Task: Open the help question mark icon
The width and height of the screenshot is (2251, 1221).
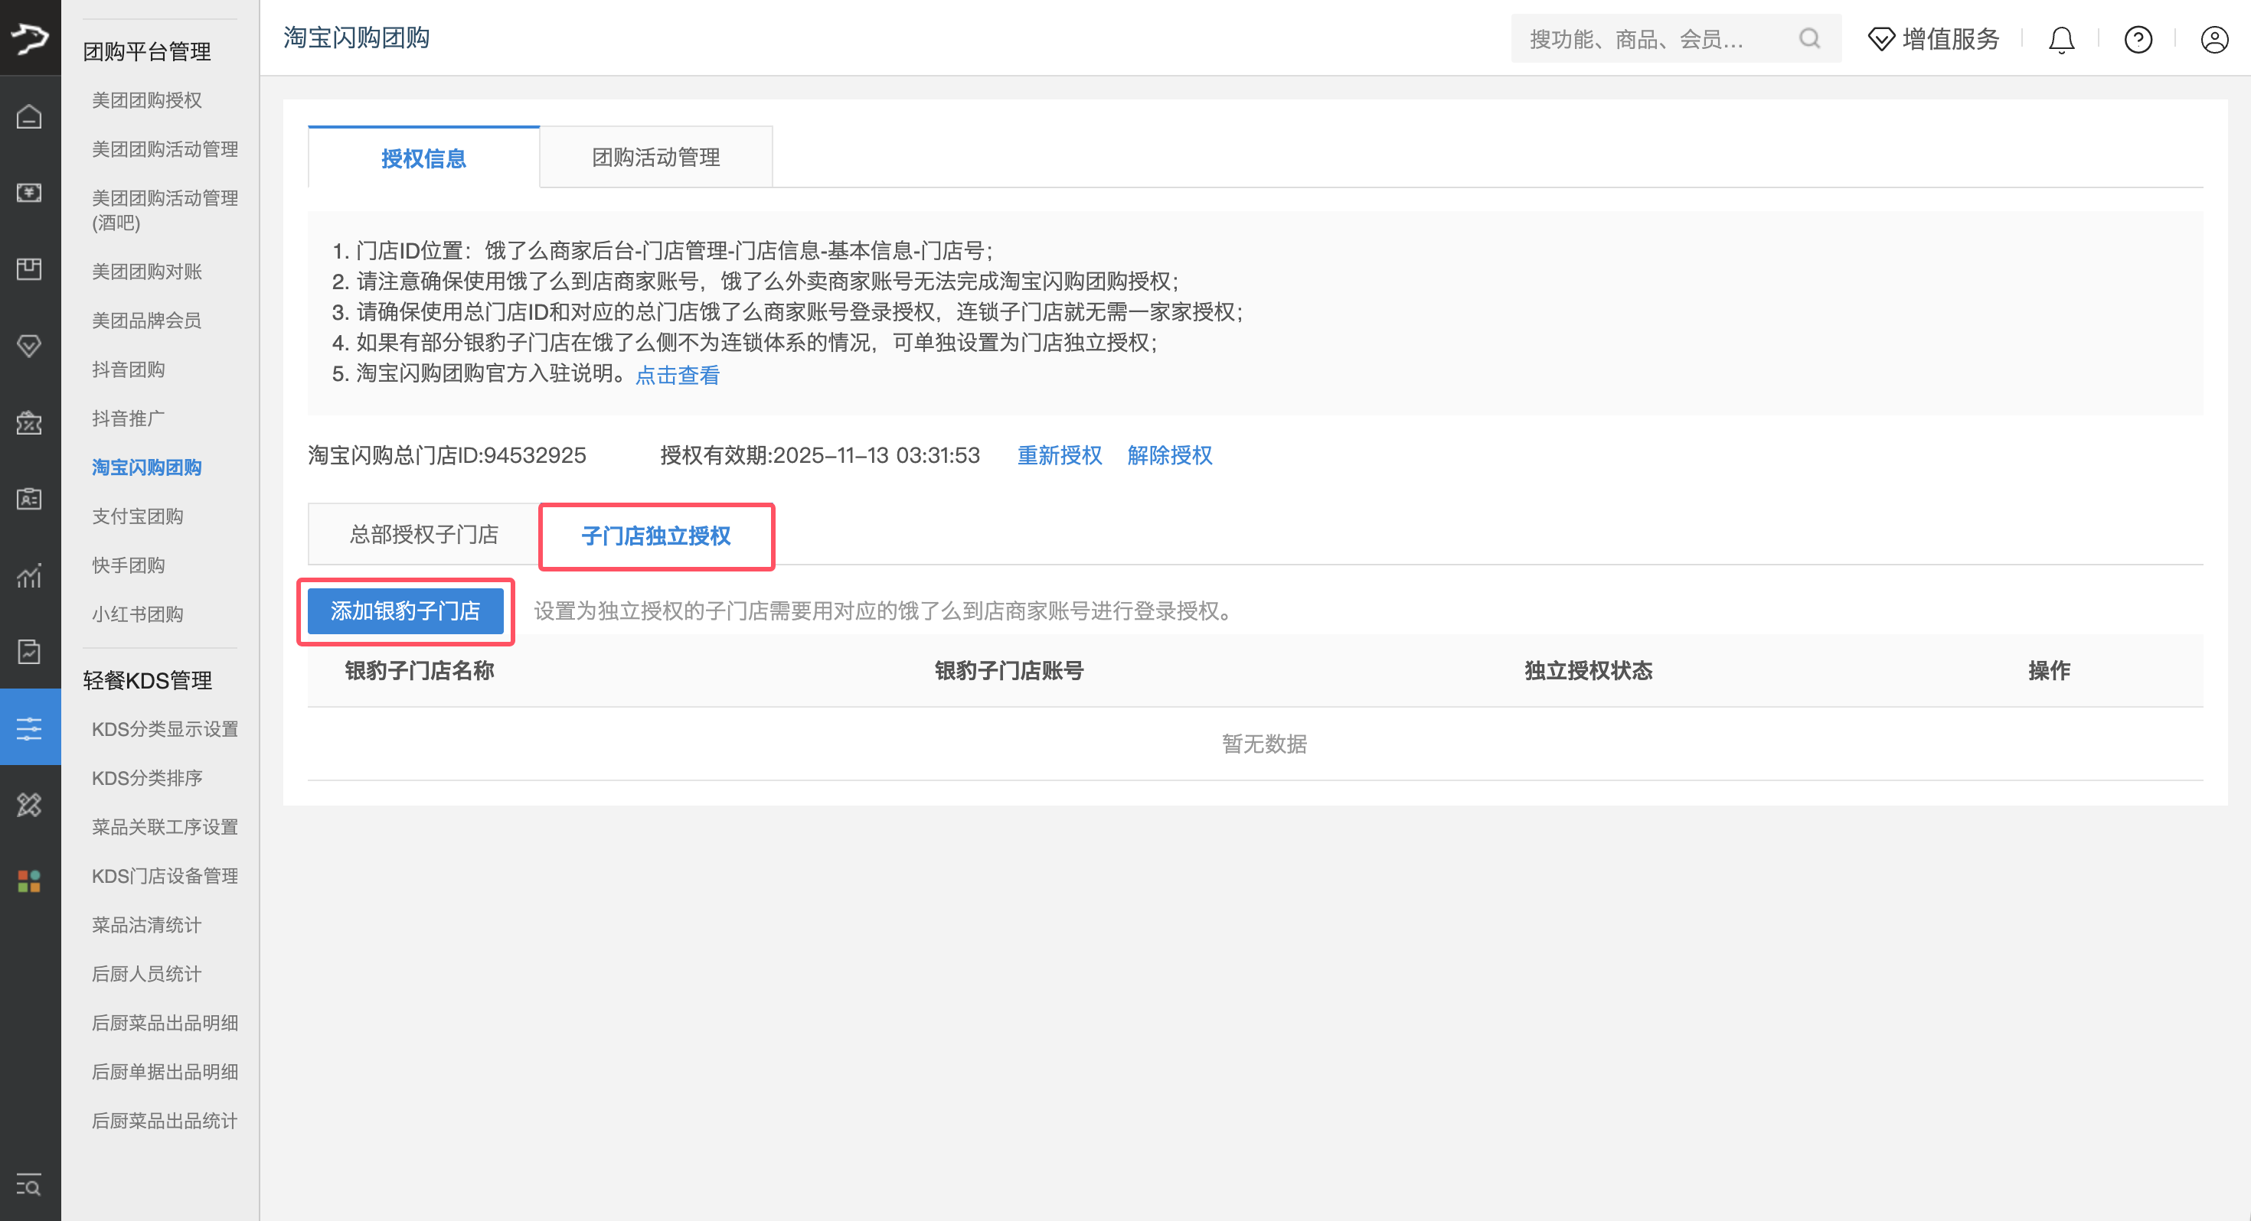Action: point(2138,39)
